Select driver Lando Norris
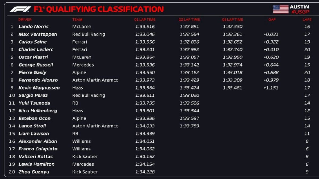Screen dimensions: 319x179 (33, 27)
